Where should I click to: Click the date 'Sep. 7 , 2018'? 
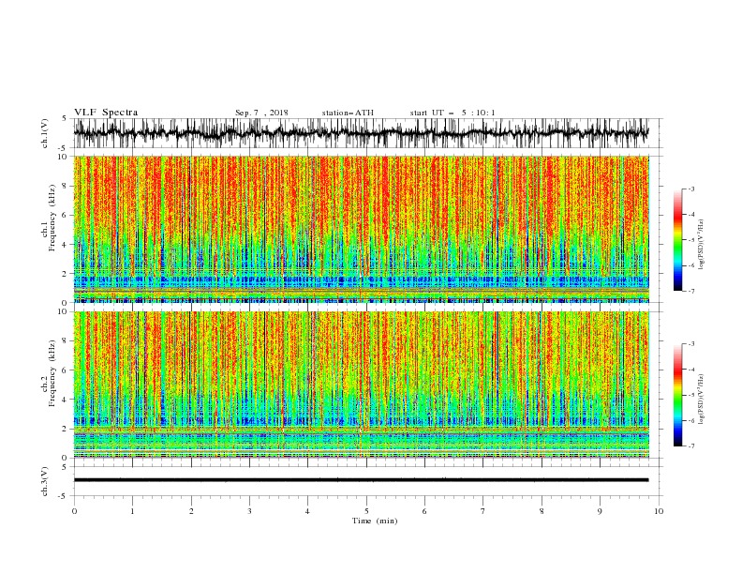(261, 113)
